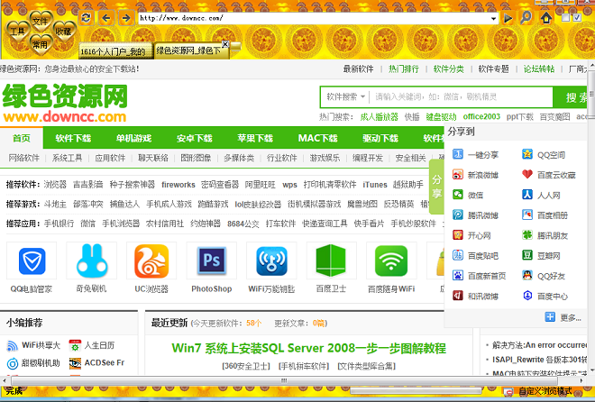The height and width of the screenshot is (402, 595).
Task: Open the 安卓下载 navigation tab
Action: point(195,138)
